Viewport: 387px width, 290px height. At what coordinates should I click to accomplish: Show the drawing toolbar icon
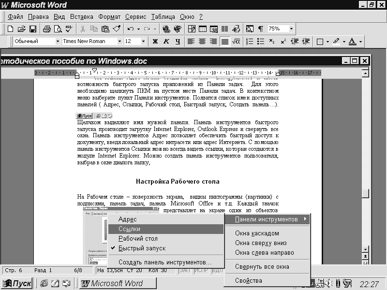click(x=236, y=29)
